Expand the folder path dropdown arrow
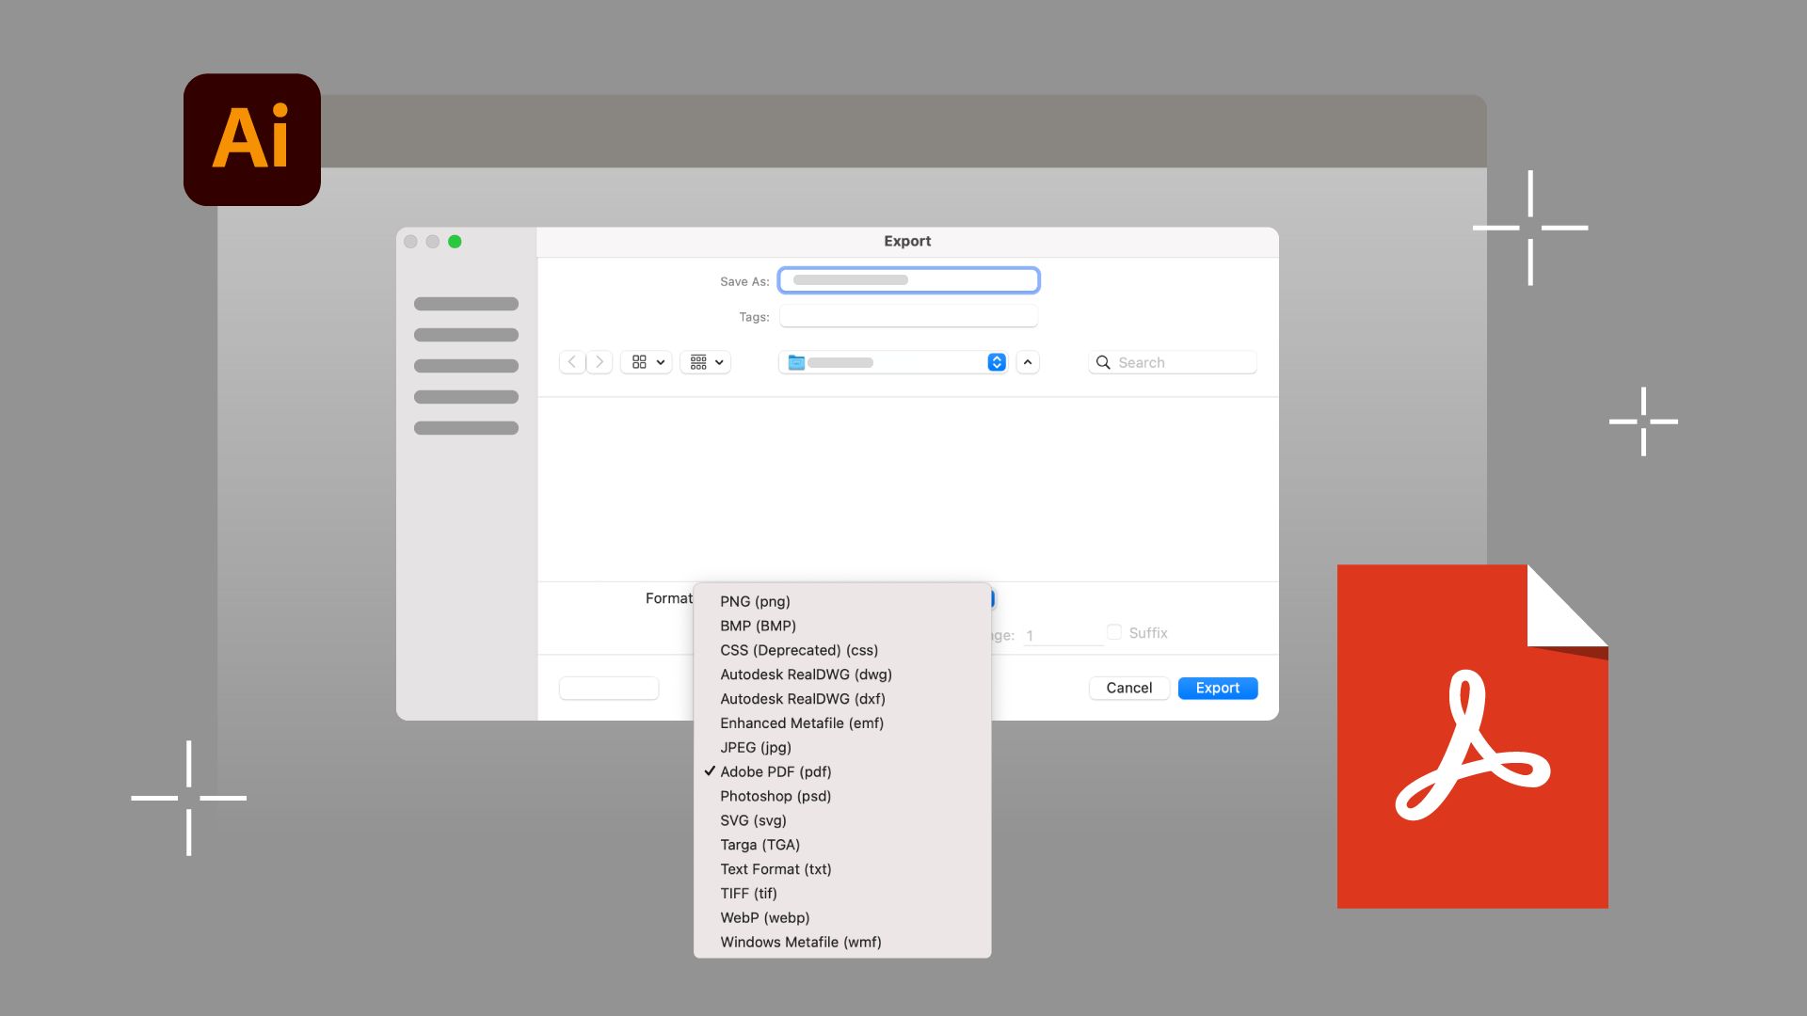The height and width of the screenshot is (1016, 1807). [x=996, y=362]
